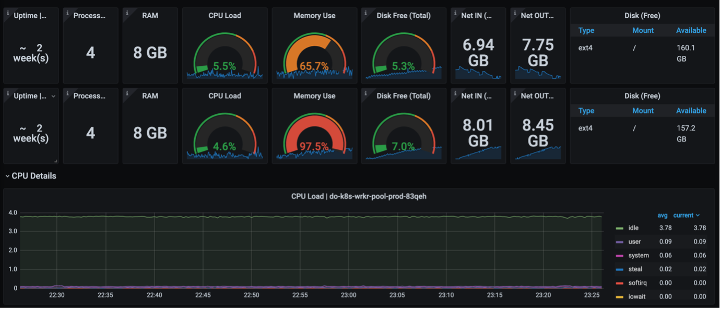Click the 22:30 time axis label

coord(57,295)
